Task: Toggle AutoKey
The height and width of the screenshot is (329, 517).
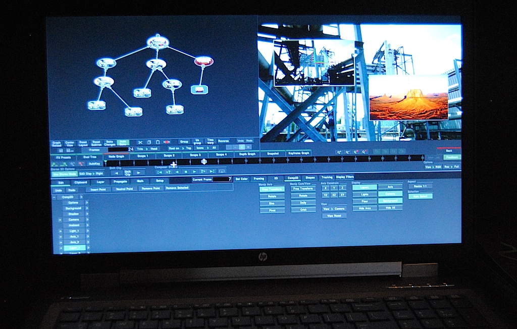Action: tap(94, 164)
